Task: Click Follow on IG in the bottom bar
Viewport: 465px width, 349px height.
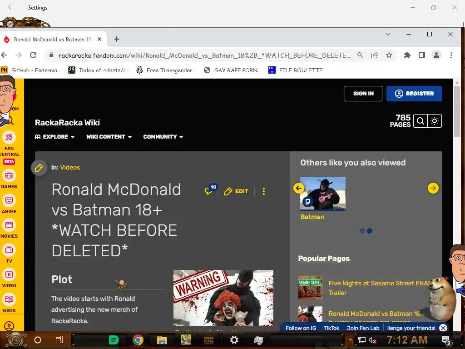Action: [x=301, y=328]
